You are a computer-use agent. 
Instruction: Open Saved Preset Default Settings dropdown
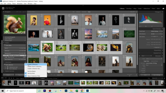[156, 31]
